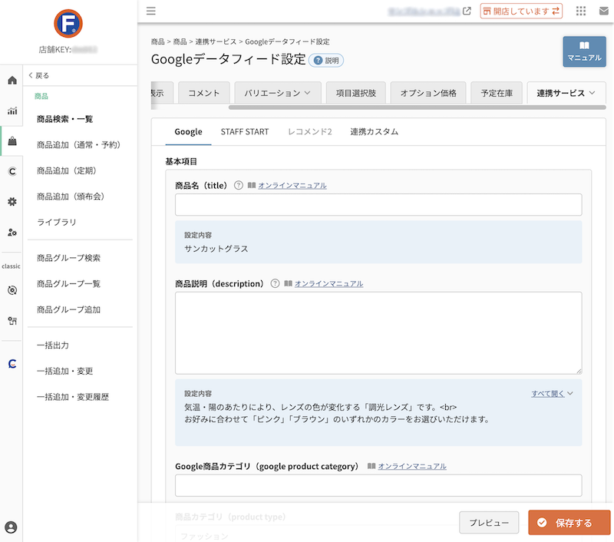The width and height of the screenshot is (614, 542).
Task: Click the classic target circle icon
Action: pos(12,290)
